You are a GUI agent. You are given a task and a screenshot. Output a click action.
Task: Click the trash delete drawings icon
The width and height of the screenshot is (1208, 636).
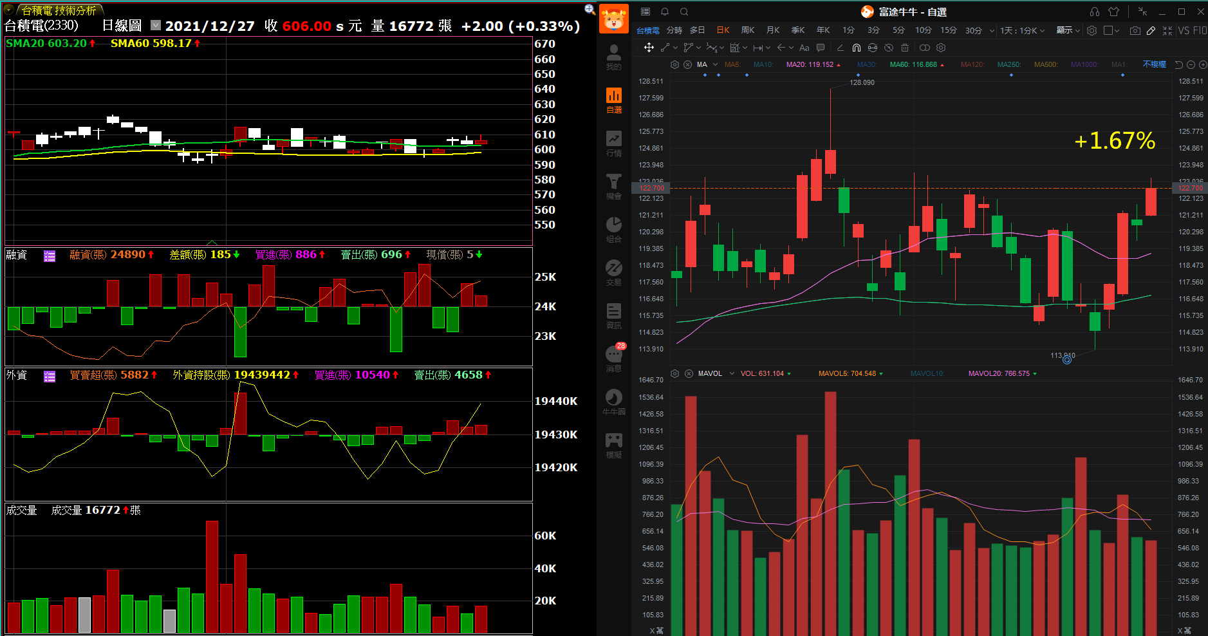pos(905,48)
